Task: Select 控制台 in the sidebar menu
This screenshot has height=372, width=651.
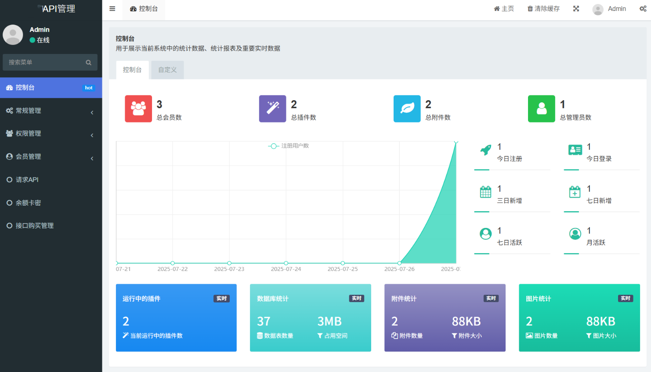Action: [51, 88]
